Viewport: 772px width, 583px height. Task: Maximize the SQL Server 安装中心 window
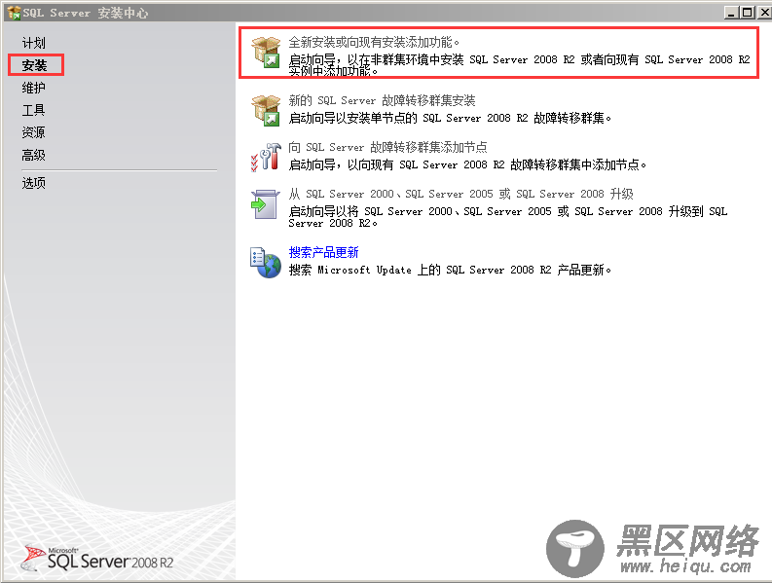tap(747, 13)
